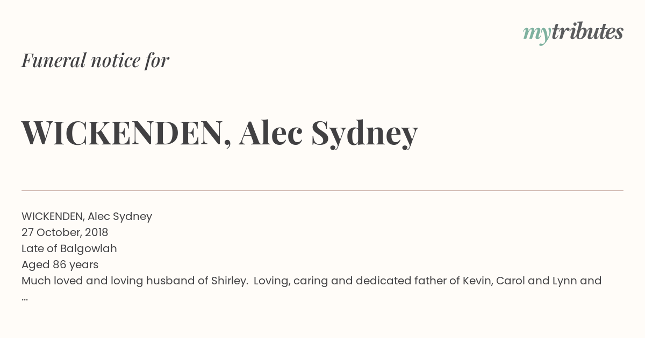The width and height of the screenshot is (645, 338).
Task: Expand the truncated notice via the ellipsis
Action: (x=25, y=298)
